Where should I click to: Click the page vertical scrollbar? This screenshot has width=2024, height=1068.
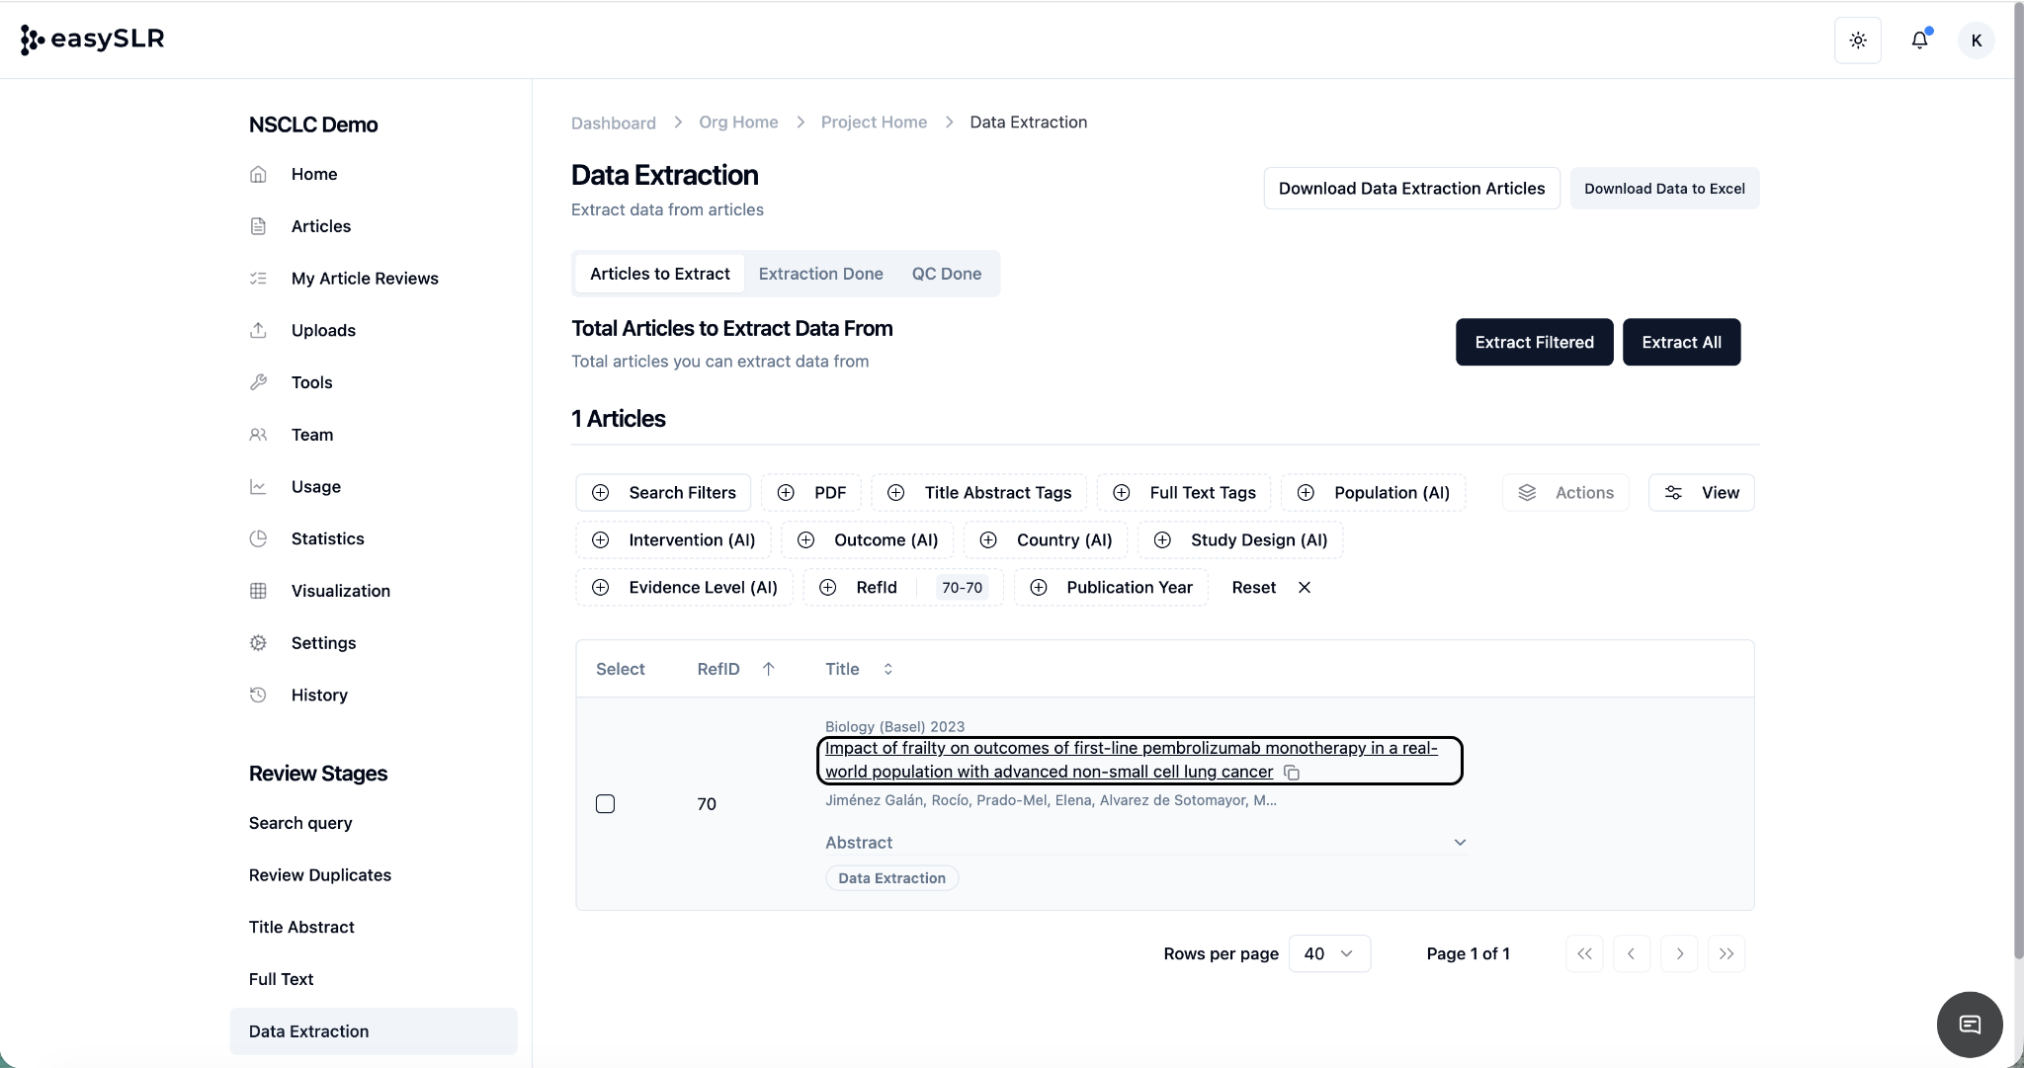[x=2018, y=494]
